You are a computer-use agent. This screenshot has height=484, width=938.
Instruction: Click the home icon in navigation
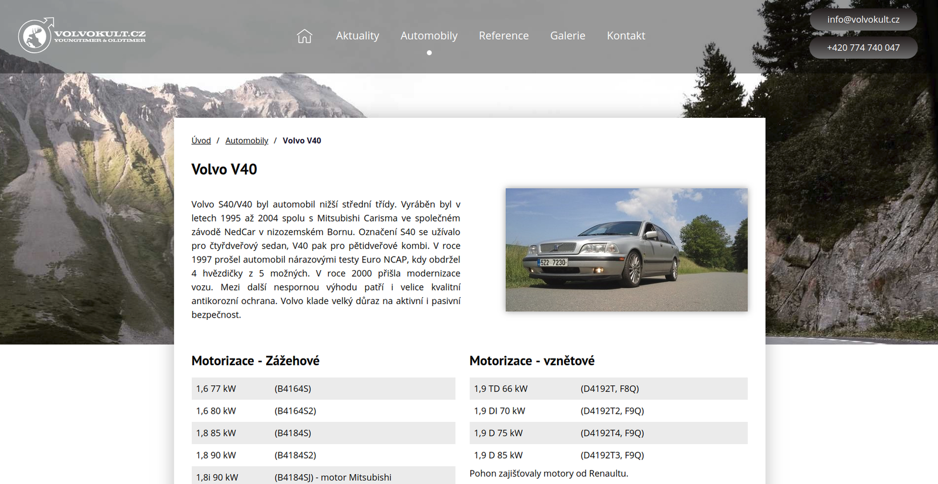[304, 36]
